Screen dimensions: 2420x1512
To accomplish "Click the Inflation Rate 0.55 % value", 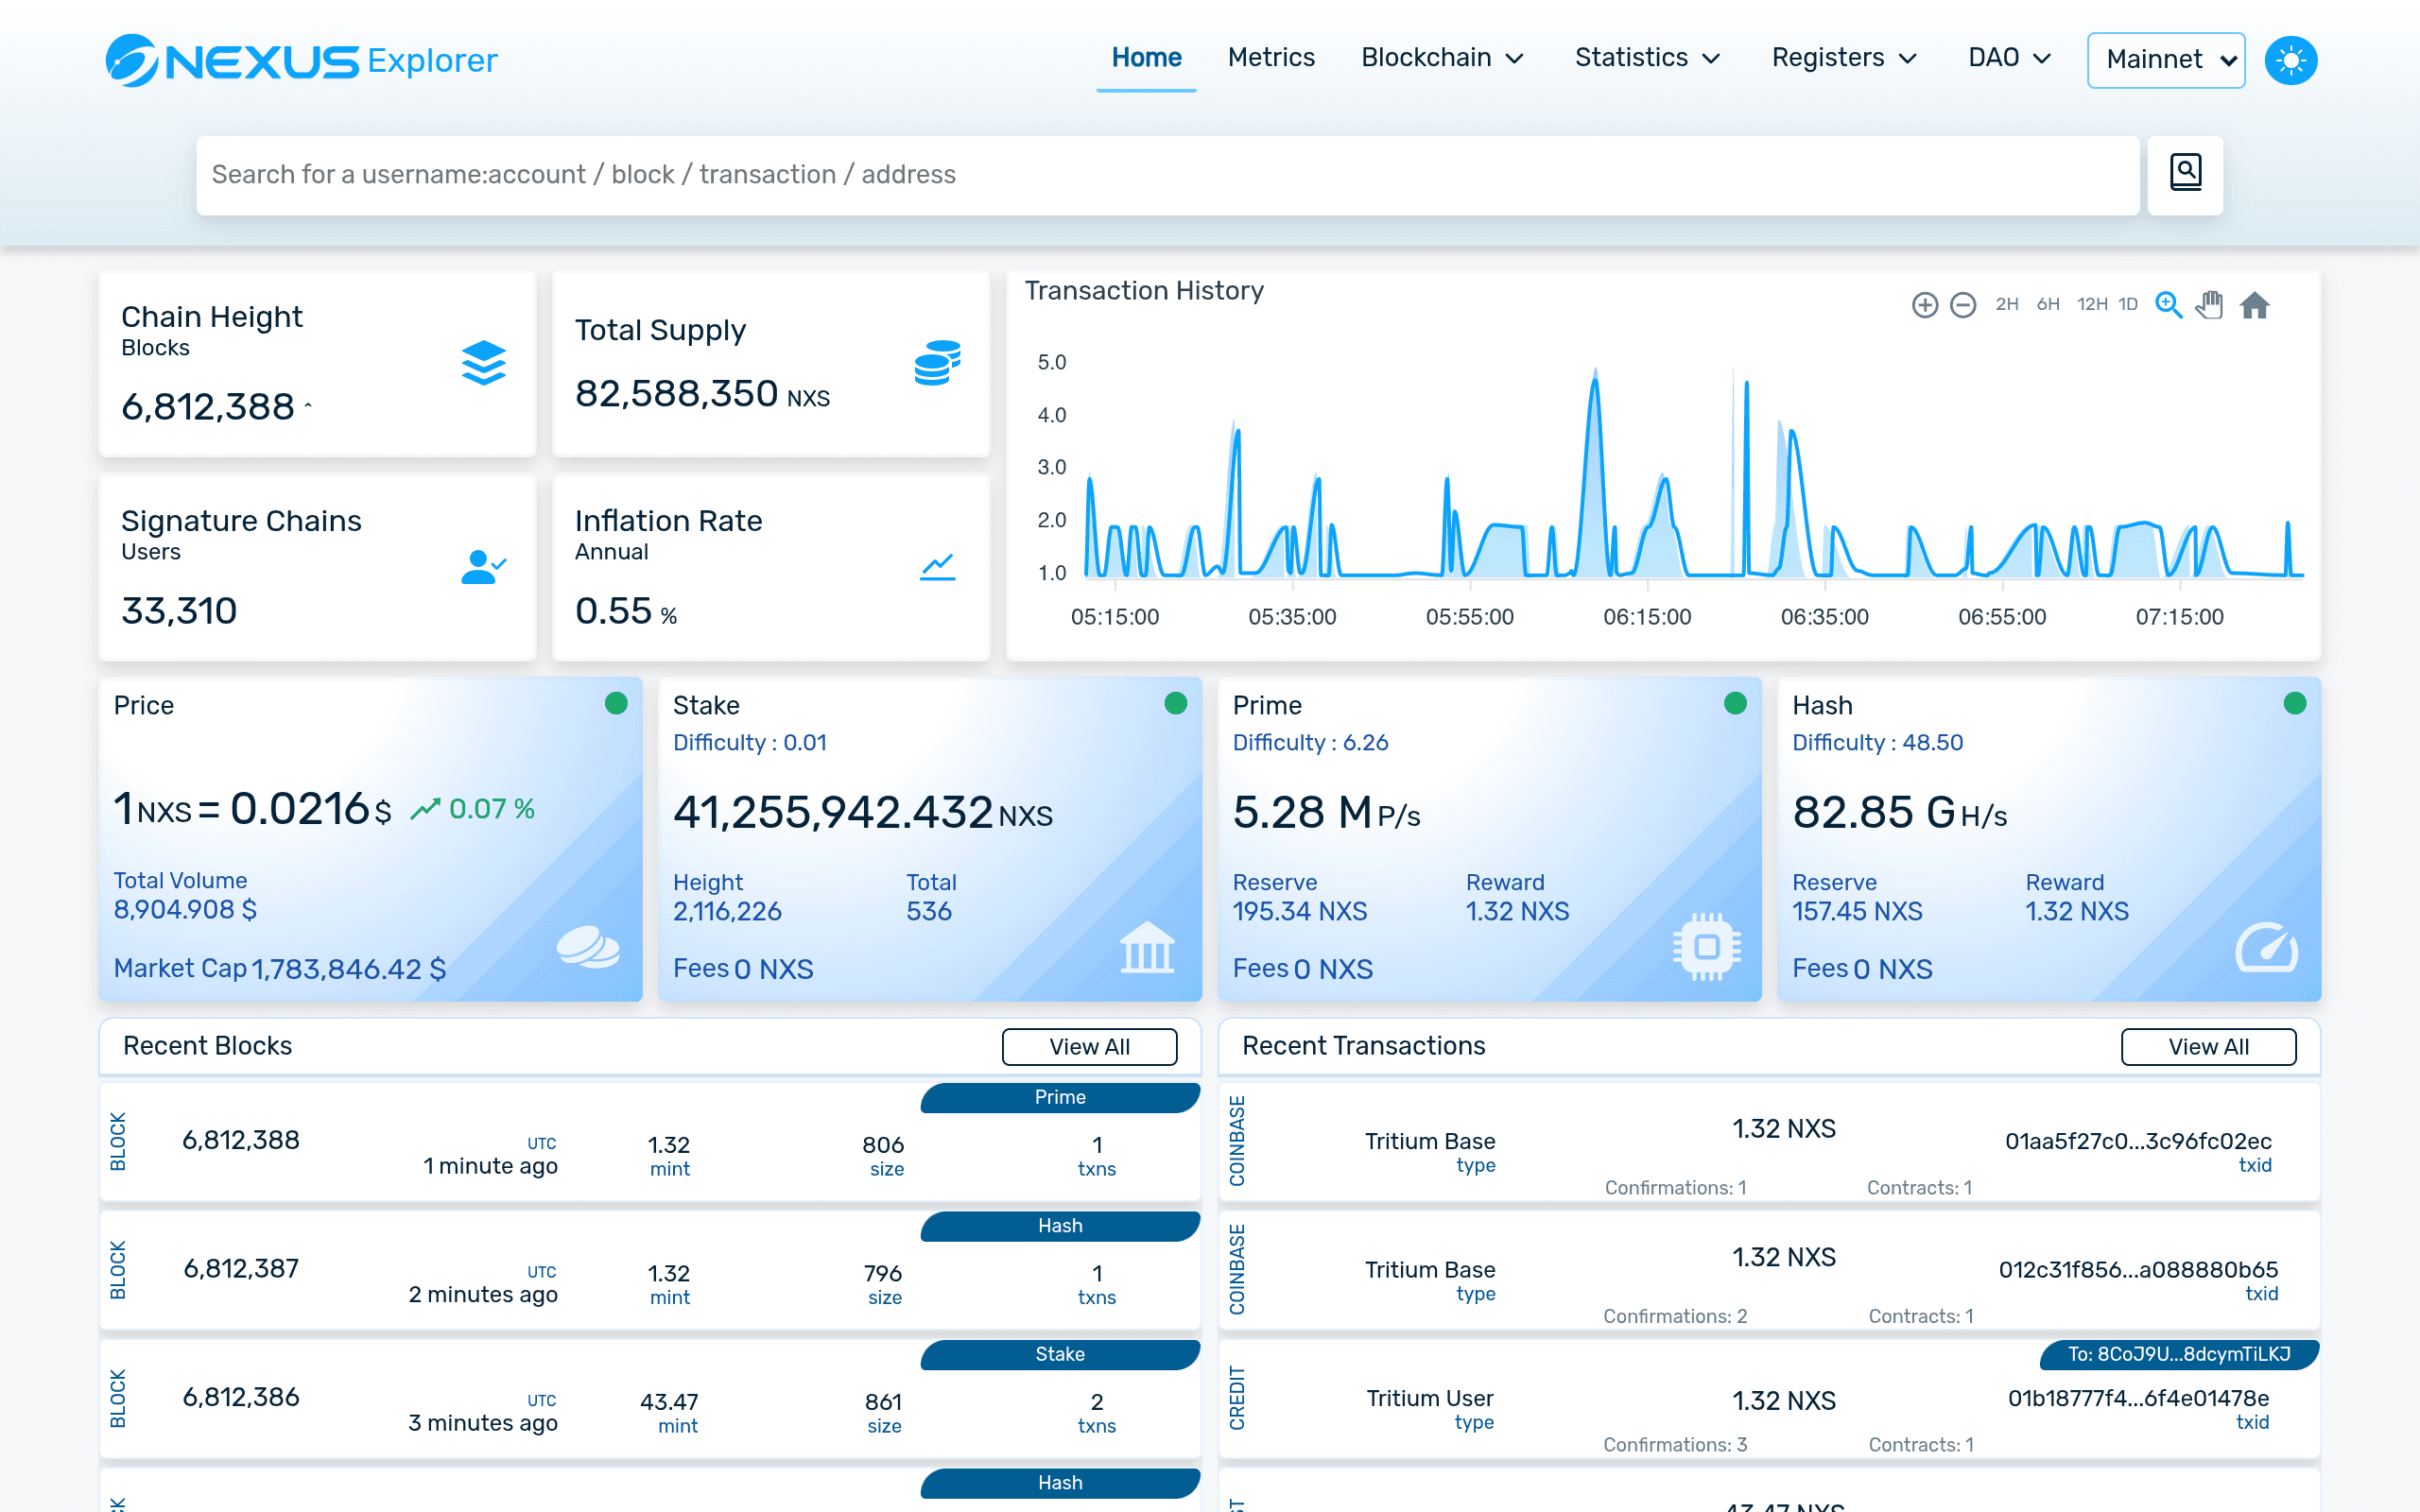I will pos(626,611).
